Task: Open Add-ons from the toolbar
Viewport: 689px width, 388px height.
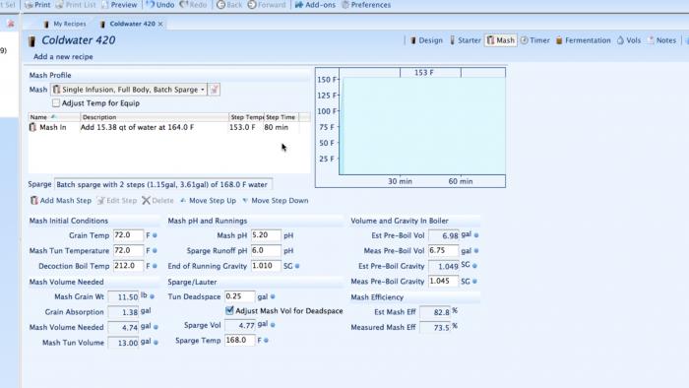Action: [315, 5]
